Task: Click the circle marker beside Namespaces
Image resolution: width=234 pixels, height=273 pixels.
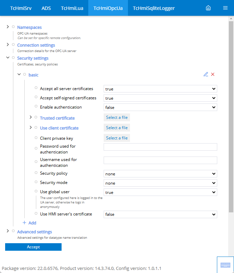Action: 13,27
